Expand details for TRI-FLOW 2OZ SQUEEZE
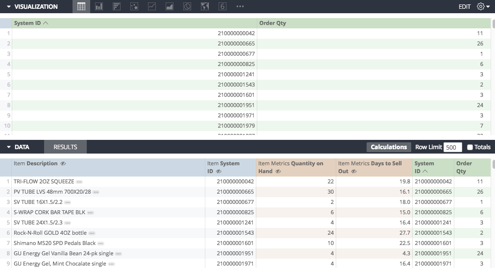Image resolution: width=495 pixels, height=268 pixels. tap(79, 182)
